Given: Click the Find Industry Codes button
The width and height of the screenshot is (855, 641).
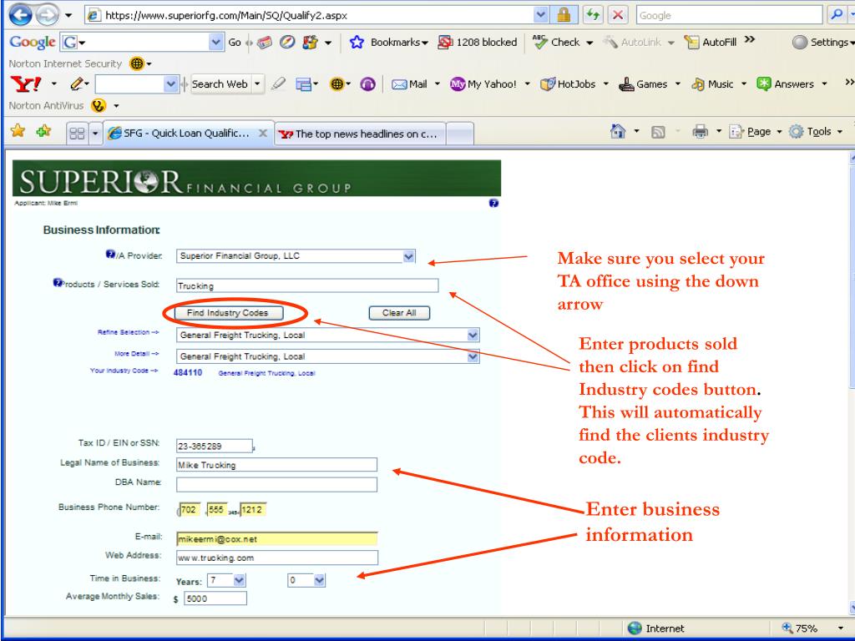Looking at the screenshot, I should click(228, 313).
